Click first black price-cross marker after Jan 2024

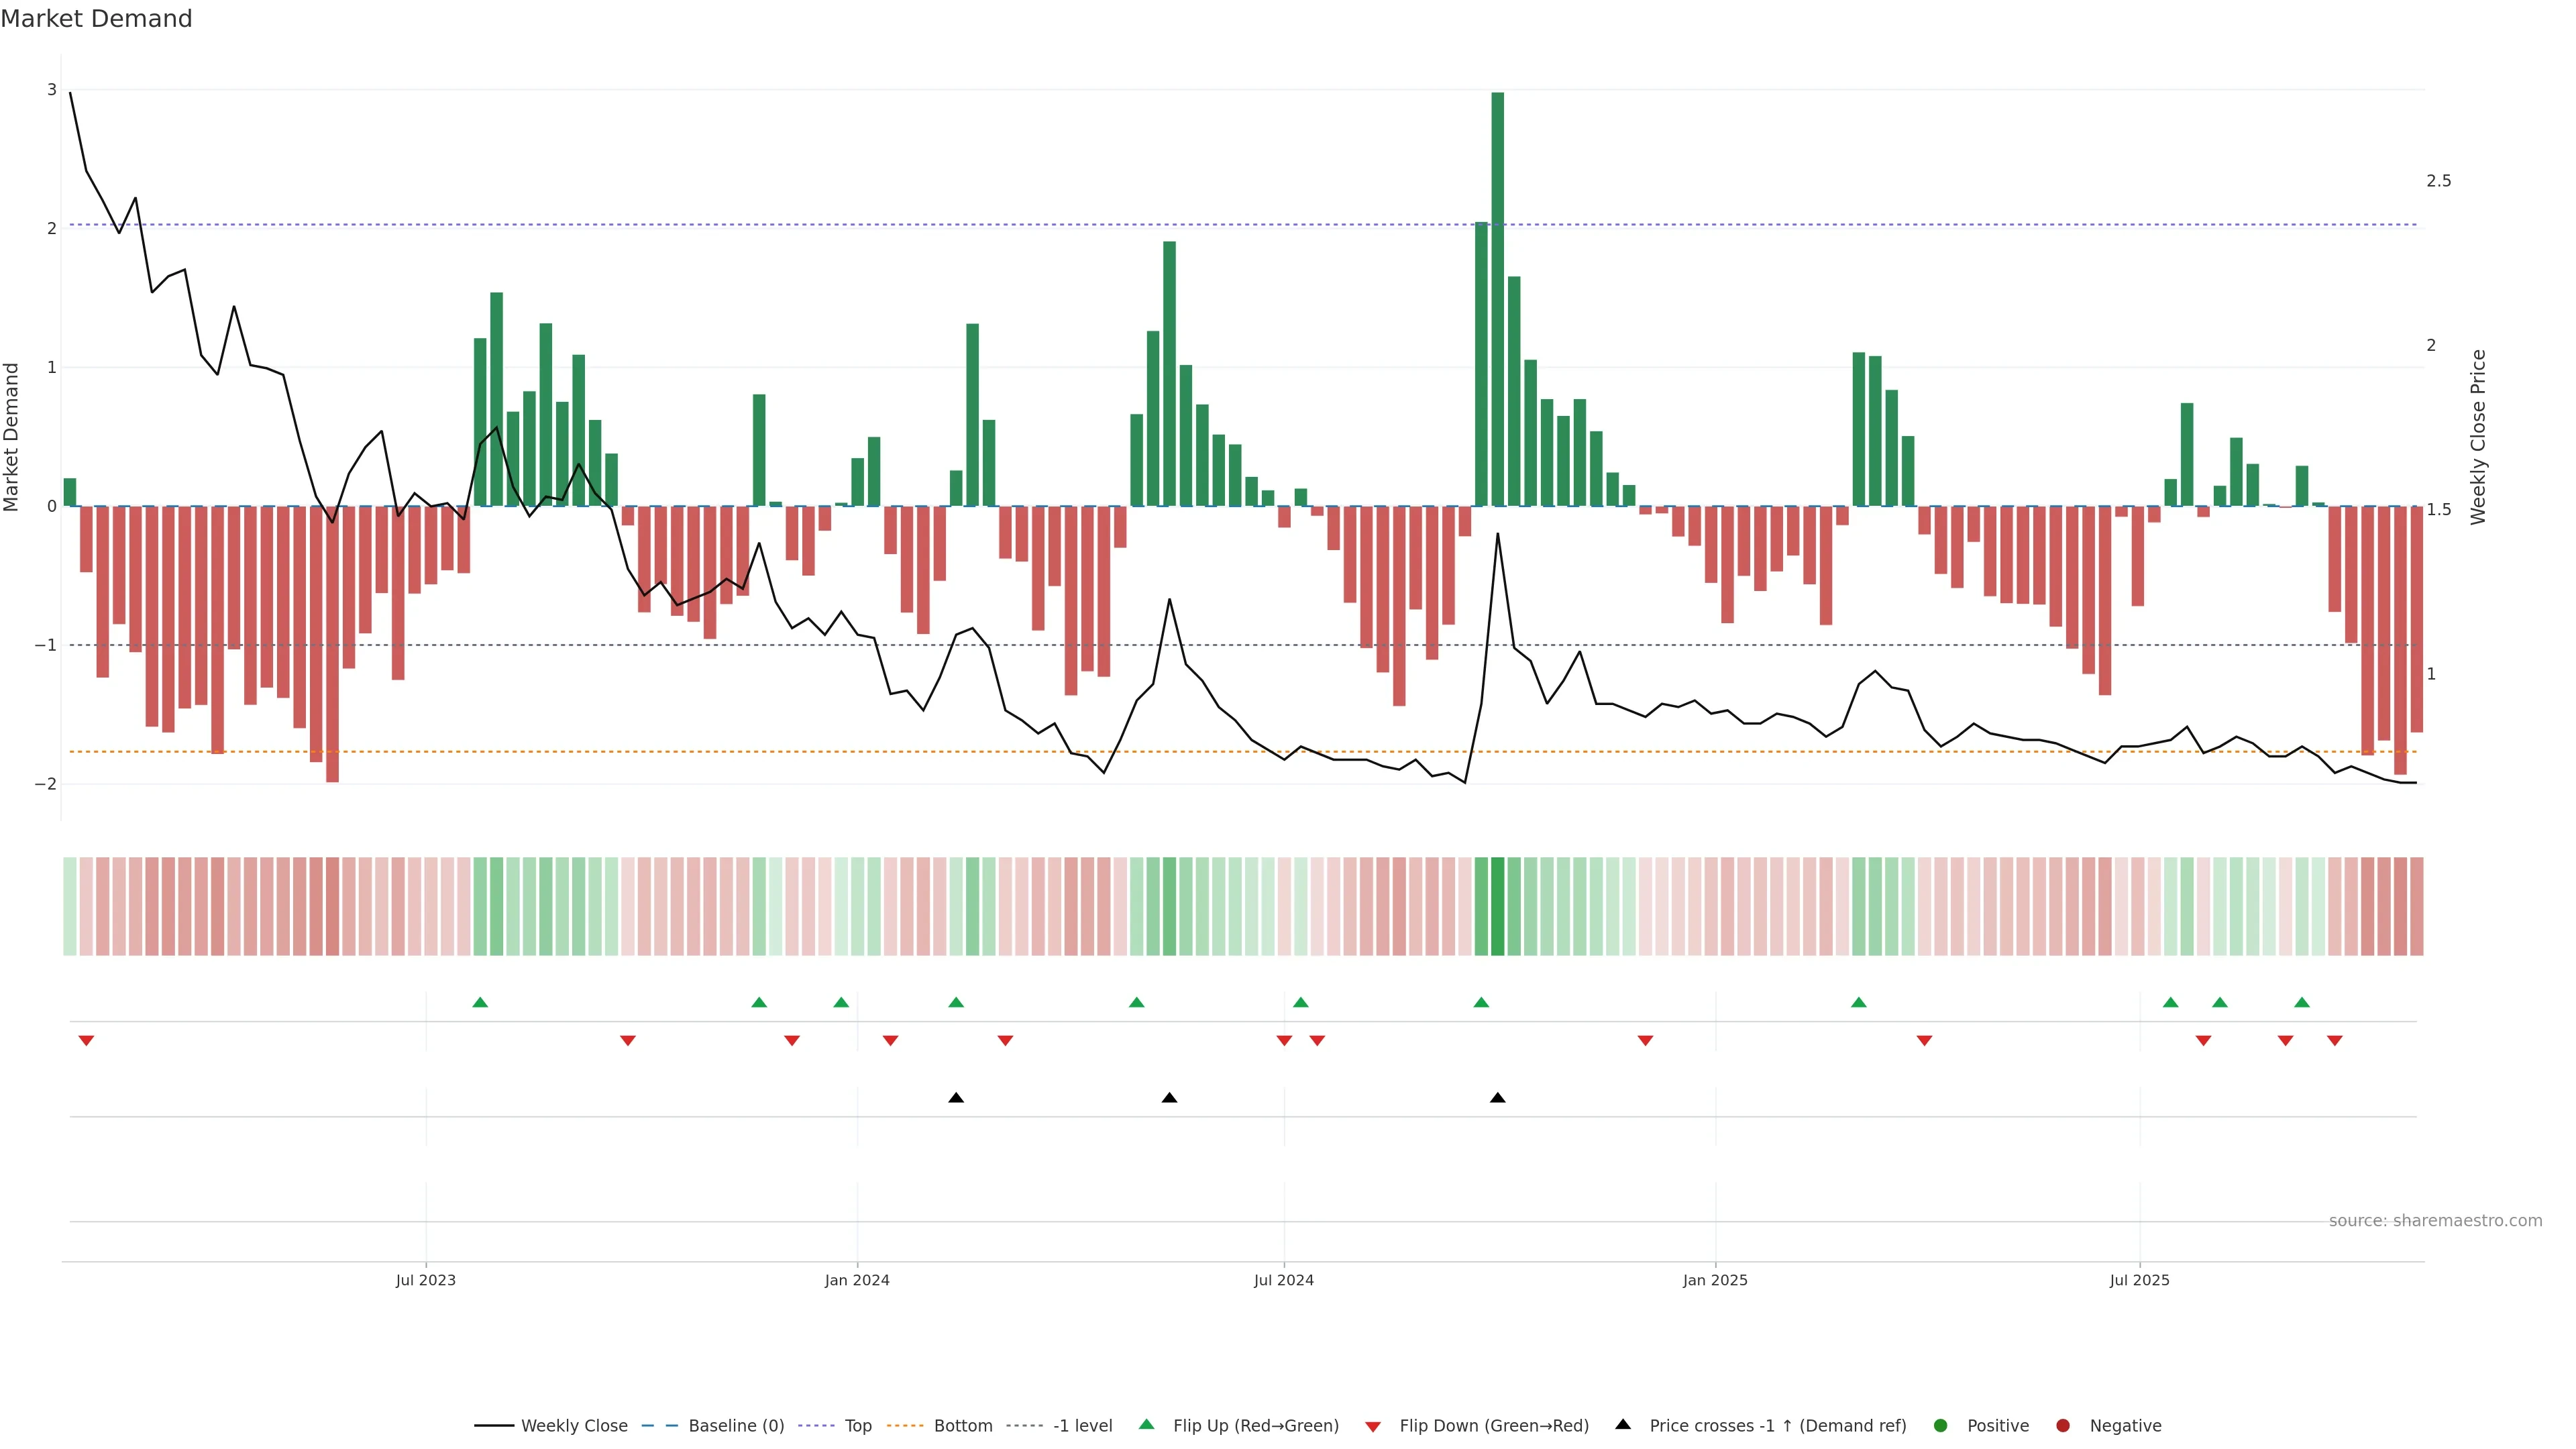[x=956, y=1098]
